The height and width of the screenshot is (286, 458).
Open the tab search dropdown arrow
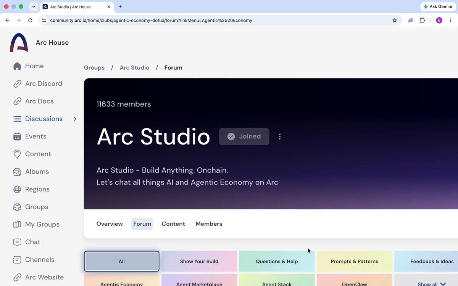[34, 7]
